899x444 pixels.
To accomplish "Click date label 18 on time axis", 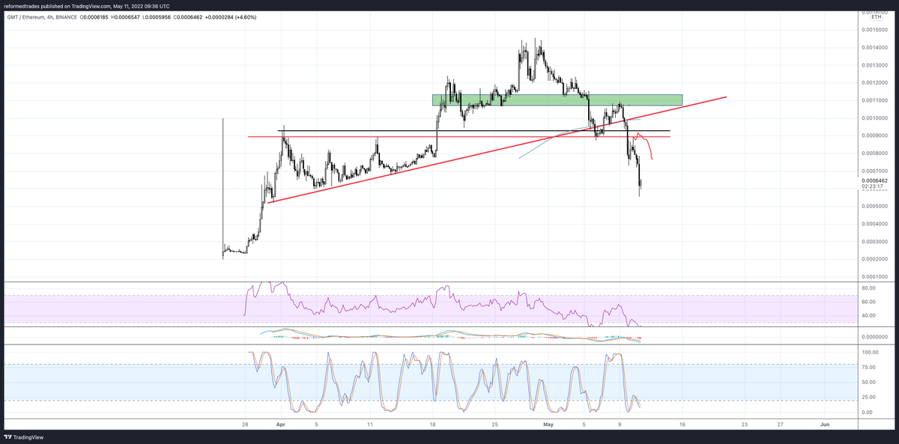I will tap(433, 424).
